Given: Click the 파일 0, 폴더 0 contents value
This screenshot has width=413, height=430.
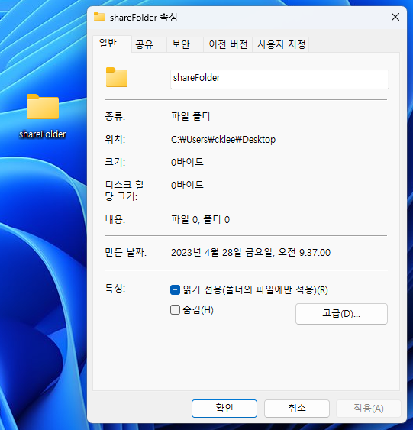Looking at the screenshot, I should 200,219.
